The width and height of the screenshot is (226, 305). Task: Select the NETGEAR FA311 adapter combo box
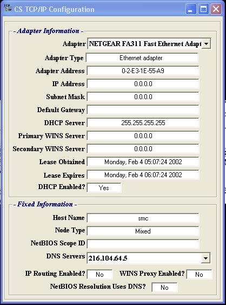[149, 44]
